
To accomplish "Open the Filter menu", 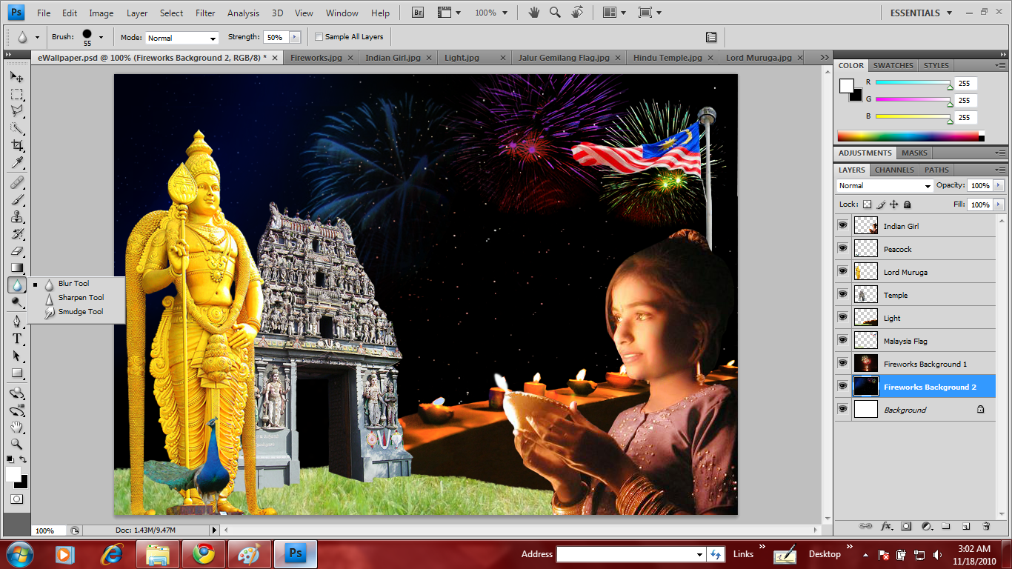I will pyautogui.click(x=205, y=13).
